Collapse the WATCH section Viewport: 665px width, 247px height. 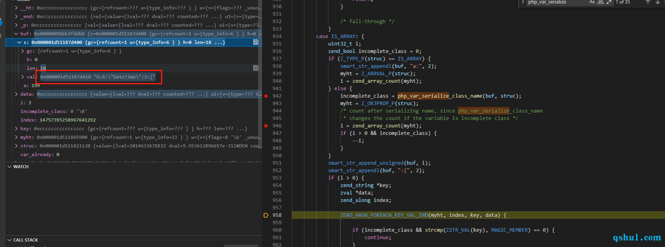(x=9, y=167)
